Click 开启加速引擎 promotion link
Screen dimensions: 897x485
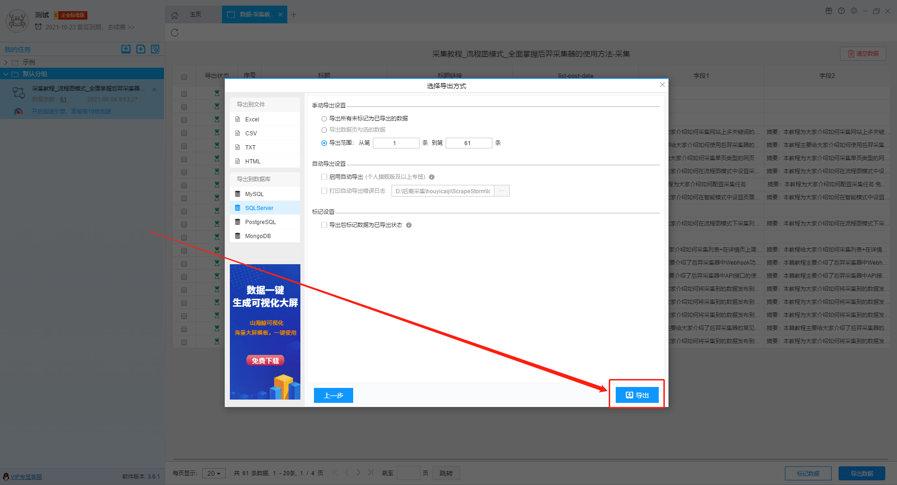click(x=71, y=112)
